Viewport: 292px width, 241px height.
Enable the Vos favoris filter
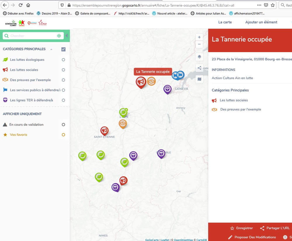coord(63,135)
